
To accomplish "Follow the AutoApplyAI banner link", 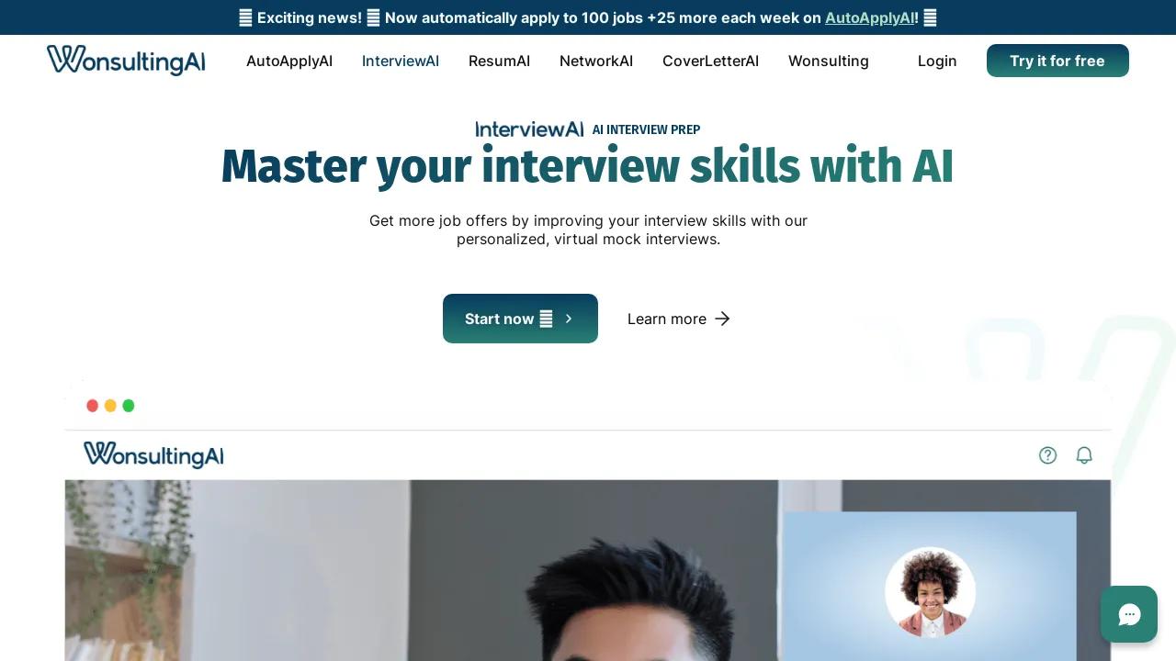I will [870, 17].
